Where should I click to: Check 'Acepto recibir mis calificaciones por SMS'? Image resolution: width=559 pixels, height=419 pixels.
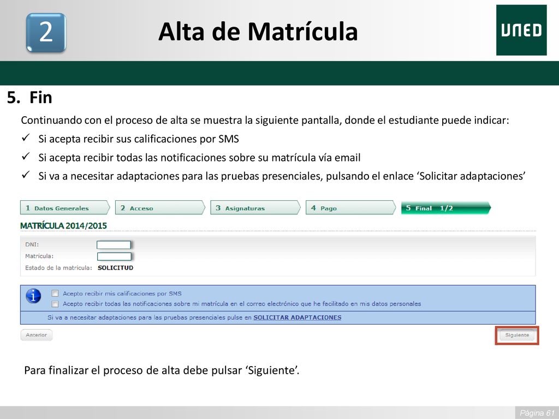coord(55,293)
